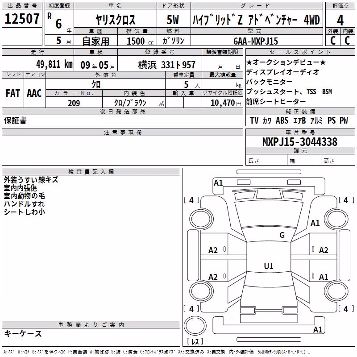This screenshot has height=357, width=357.
Task: Click the バックモニター sales point
Action: click(270, 82)
